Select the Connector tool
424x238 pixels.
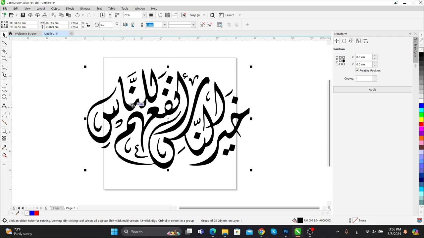[x=4, y=122]
